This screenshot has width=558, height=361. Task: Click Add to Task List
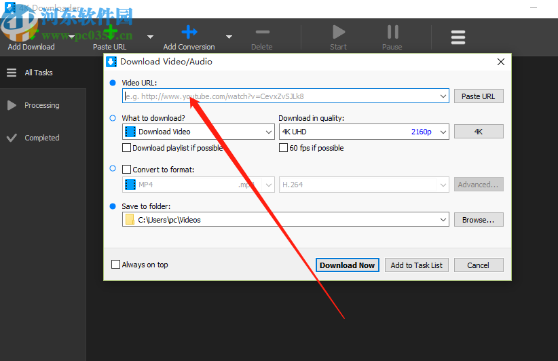tap(416, 265)
